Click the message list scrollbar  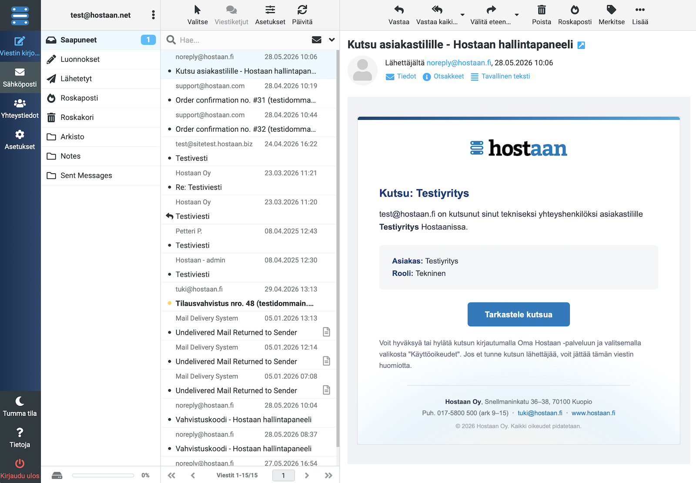pyautogui.click(x=338, y=248)
